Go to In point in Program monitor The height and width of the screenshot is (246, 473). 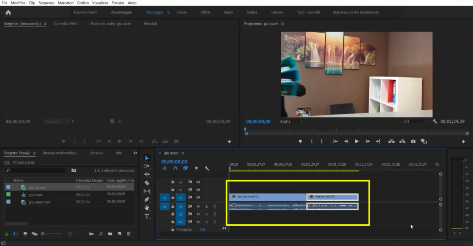tap(335, 141)
